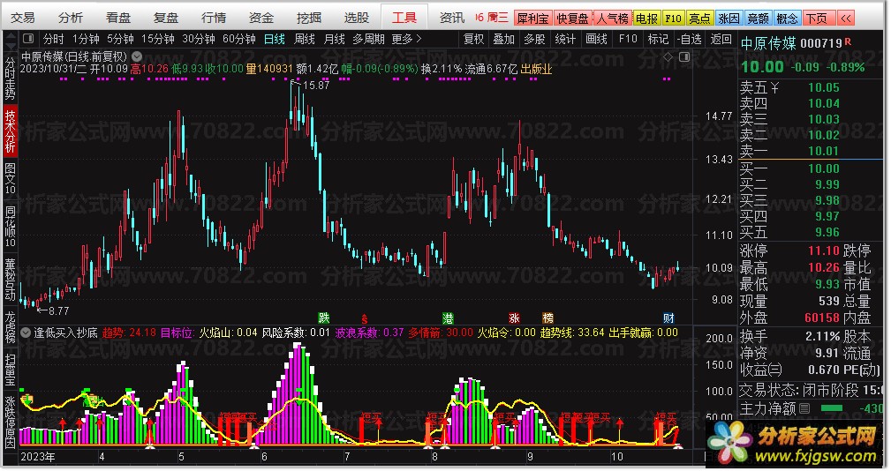The image size is (891, 471).
Task: Select the 行情 menu item
Action: point(214,19)
